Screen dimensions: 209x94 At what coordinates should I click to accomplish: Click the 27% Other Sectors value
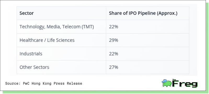pyautogui.click(x=114, y=67)
